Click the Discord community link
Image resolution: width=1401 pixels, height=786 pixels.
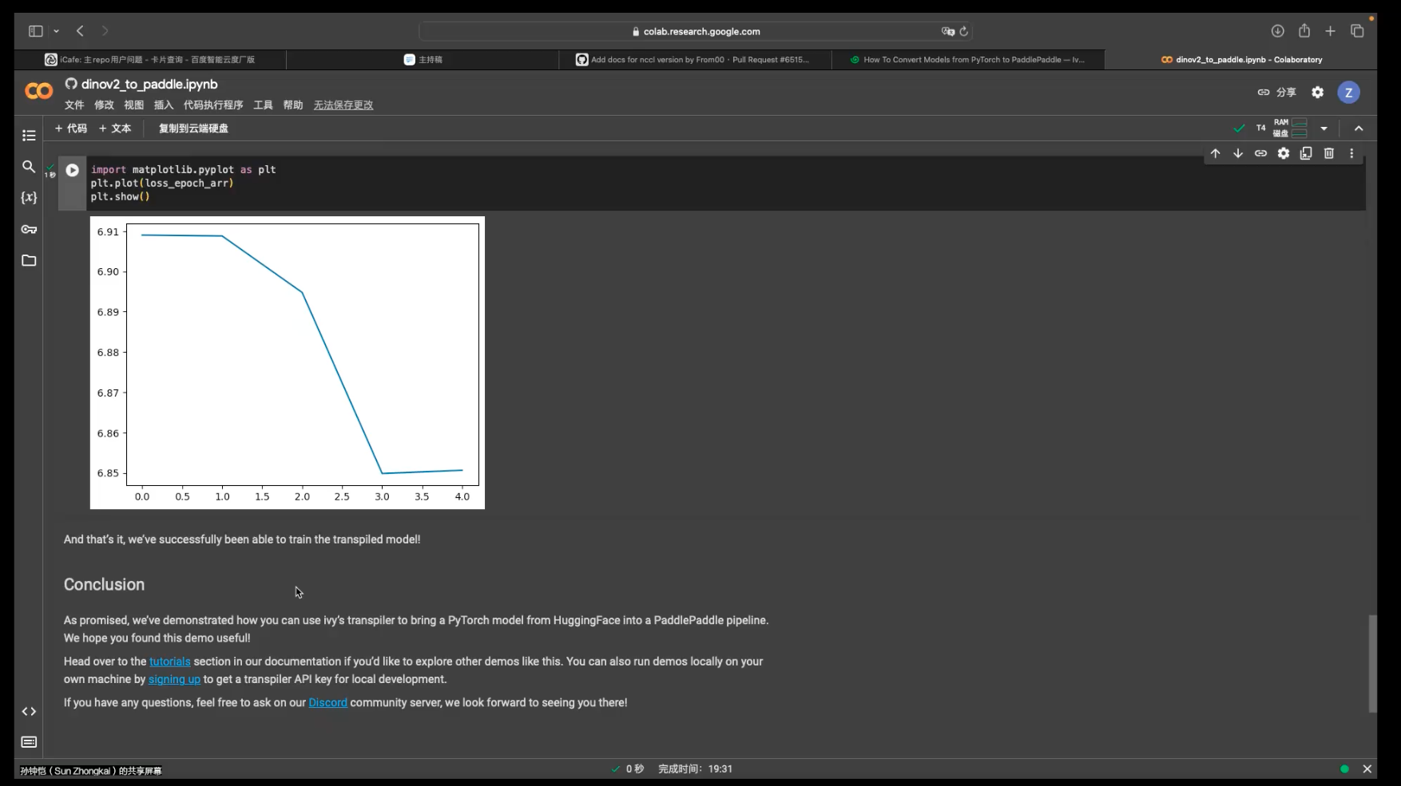pyautogui.click(x=327, y=703)
